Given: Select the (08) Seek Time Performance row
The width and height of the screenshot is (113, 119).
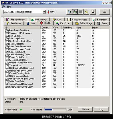Looking at the screenshot, I should [x=57, y=47].
